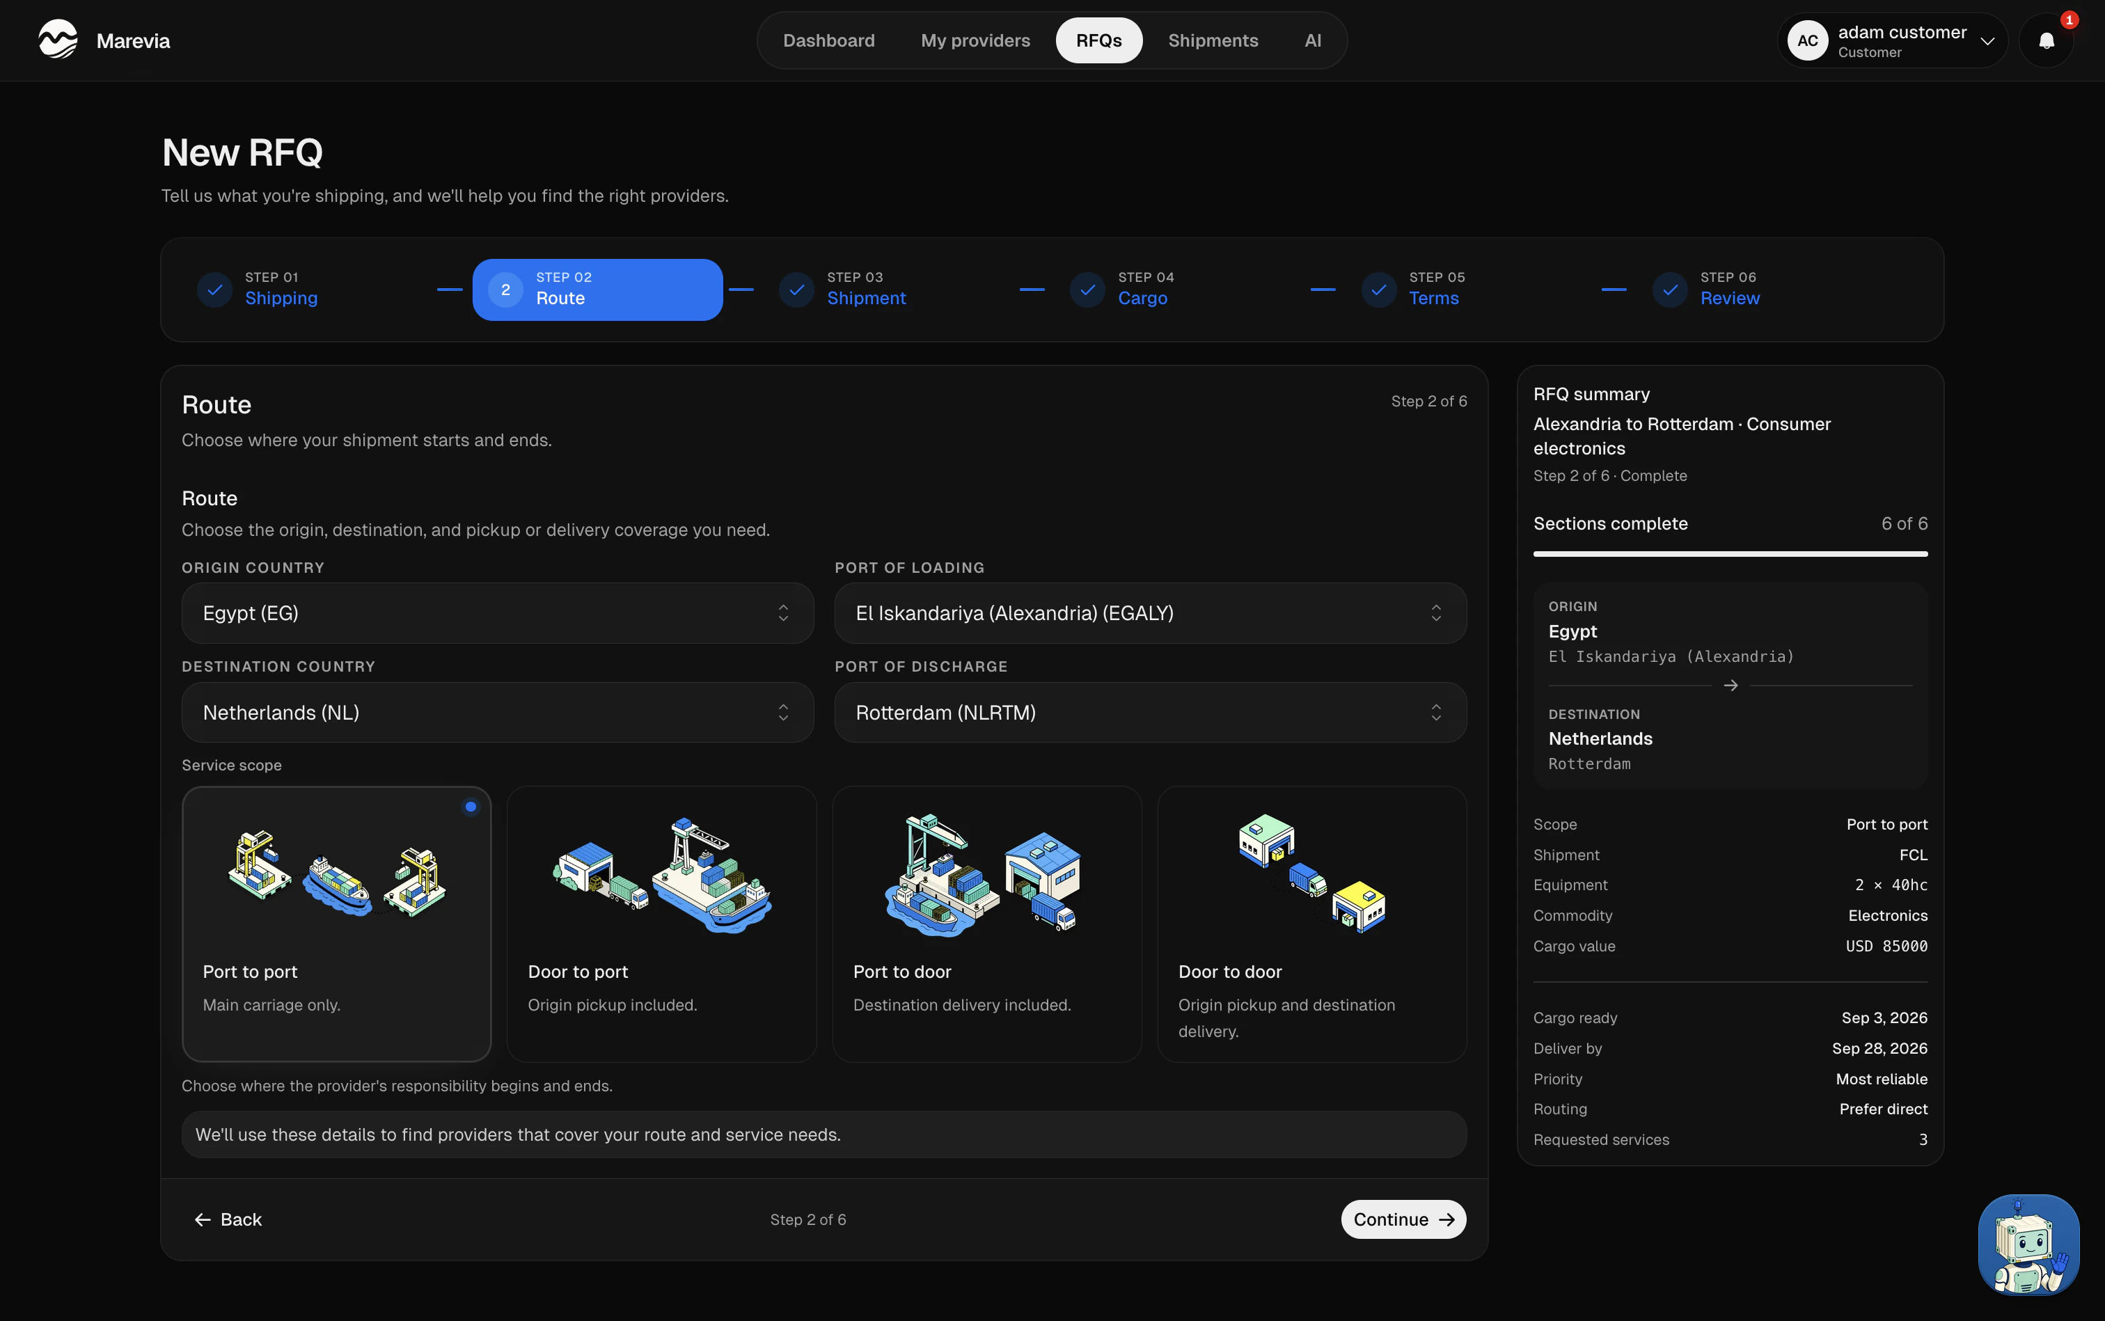Click the selected radio dot on Port to port
The width and height of the screenshot is (2105, 1321).
tap(471, 807)
